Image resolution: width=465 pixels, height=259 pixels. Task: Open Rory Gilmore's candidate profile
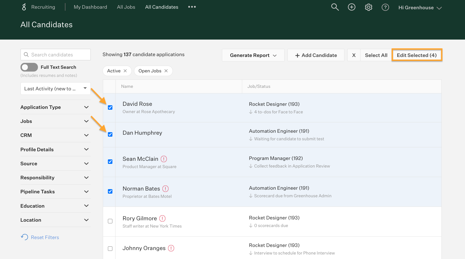pyautogui.click(x=140, y=218)
